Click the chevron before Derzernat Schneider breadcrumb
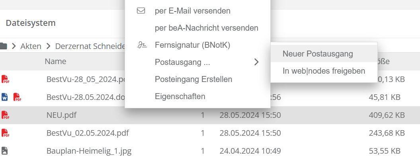 point(49,46)
